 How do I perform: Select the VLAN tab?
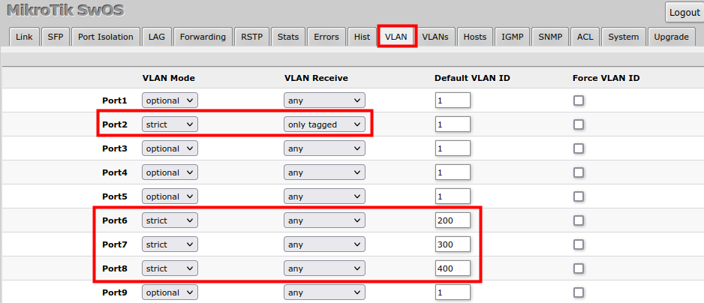pyautogui.click(x=398, y=37)
